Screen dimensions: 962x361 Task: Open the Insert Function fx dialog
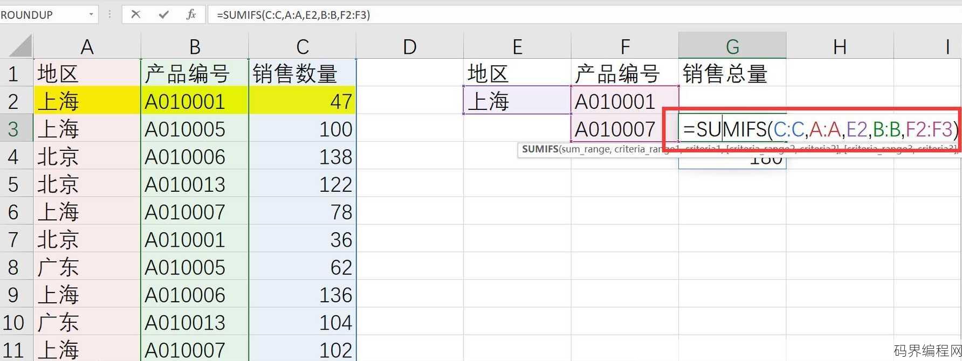click(191, 15)
